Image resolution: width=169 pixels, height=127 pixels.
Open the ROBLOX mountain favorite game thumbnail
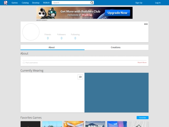coord(95,124)
